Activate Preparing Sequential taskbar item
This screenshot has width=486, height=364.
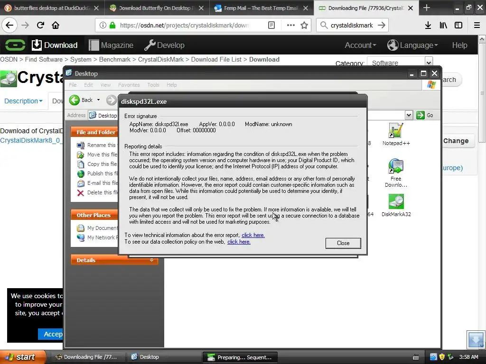tap(240, 357)
